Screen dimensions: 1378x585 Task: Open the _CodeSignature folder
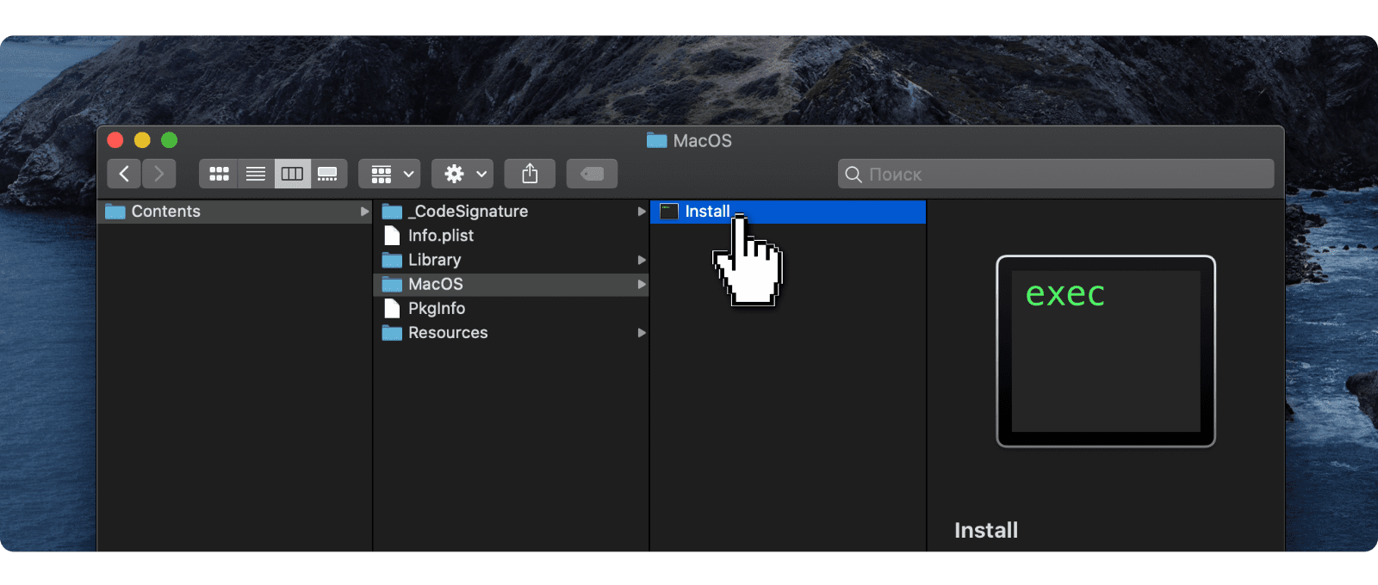[x=471, y=212]
